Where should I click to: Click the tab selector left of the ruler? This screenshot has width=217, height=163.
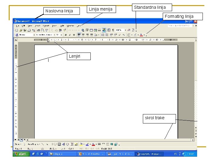click(16, 40)
